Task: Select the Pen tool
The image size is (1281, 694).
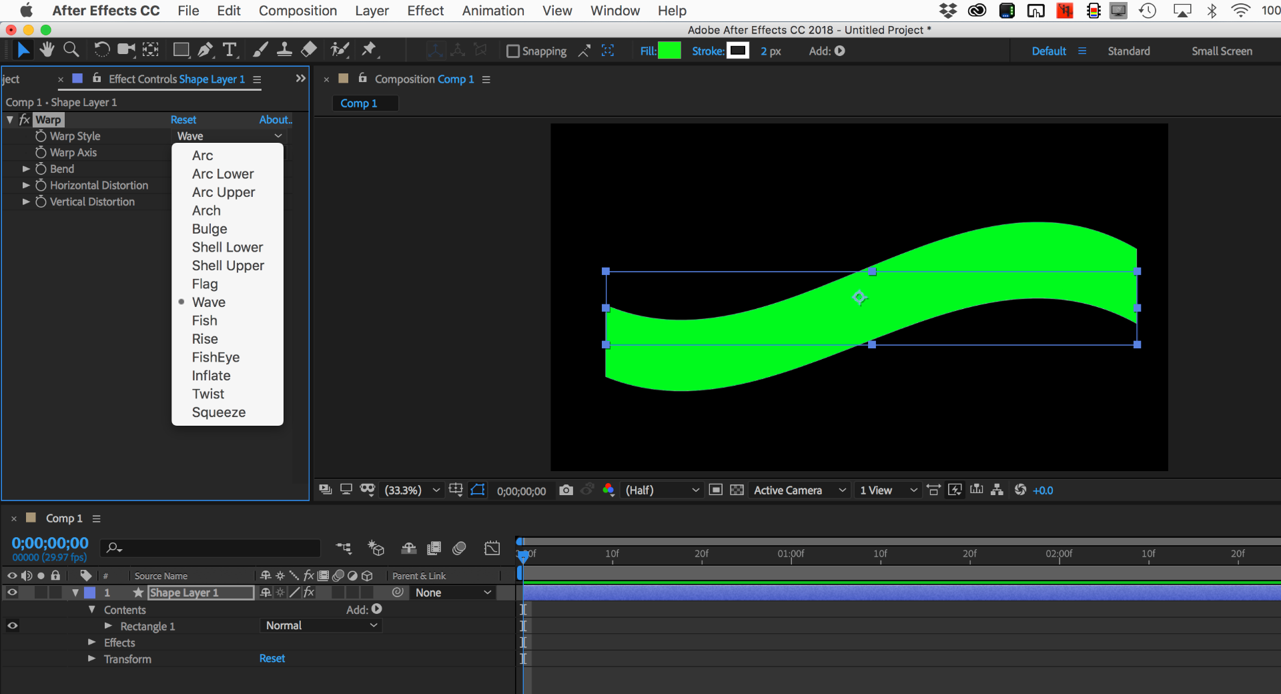Action: 205,49
